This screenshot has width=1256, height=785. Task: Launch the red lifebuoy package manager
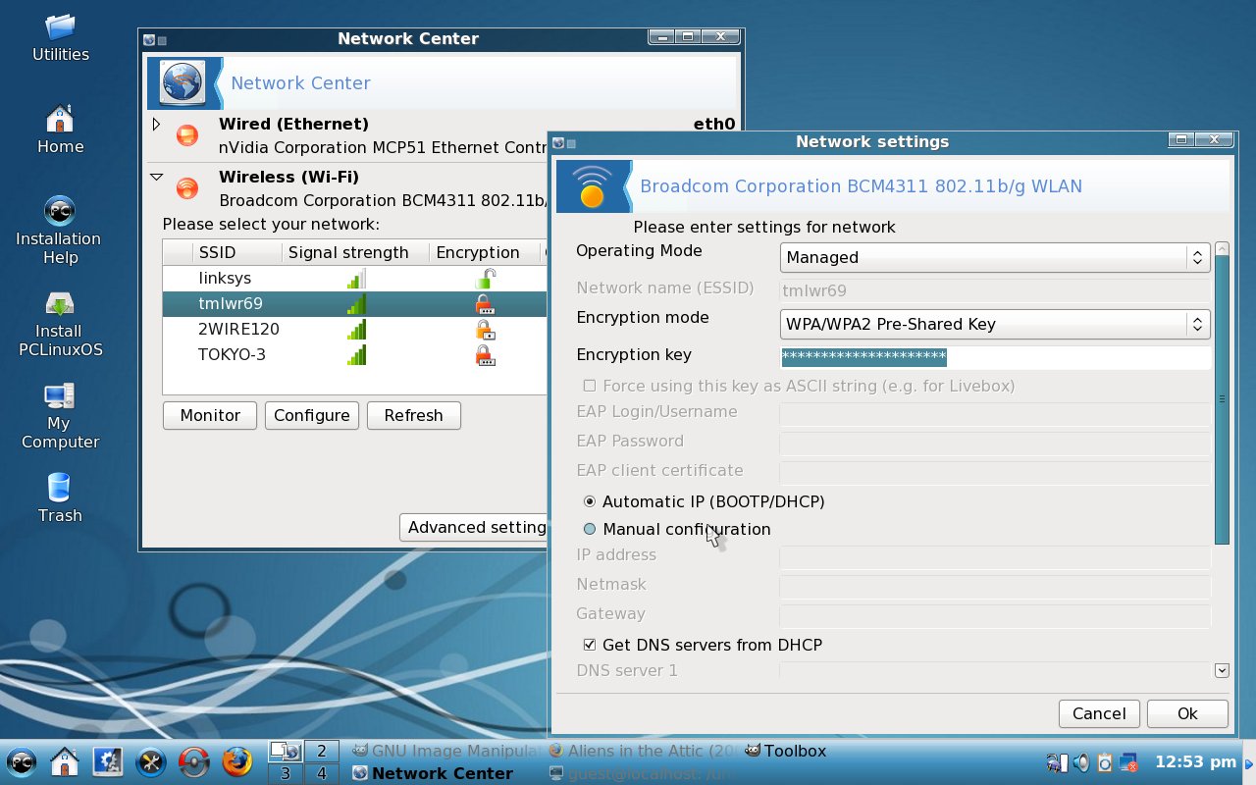coord(193,760)
